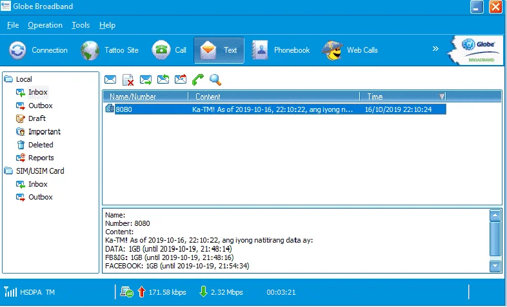Click download speed 2.32 Mbps
This screenshot has height=307, width=507.
(x=227, y=292)
